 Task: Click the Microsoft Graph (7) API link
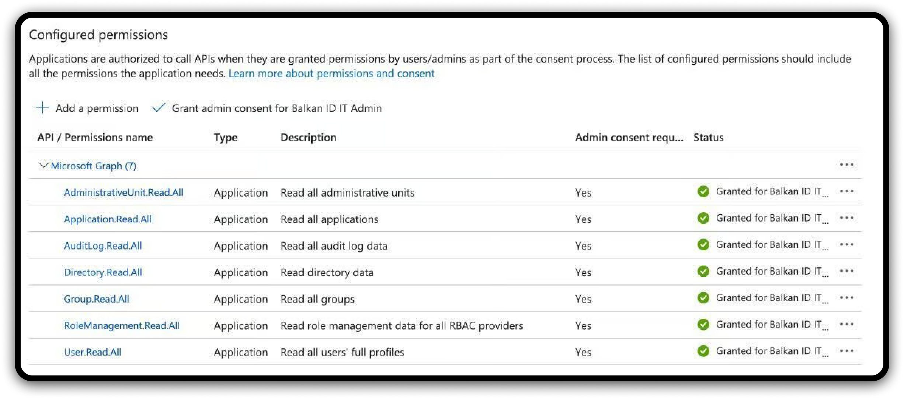93,166
